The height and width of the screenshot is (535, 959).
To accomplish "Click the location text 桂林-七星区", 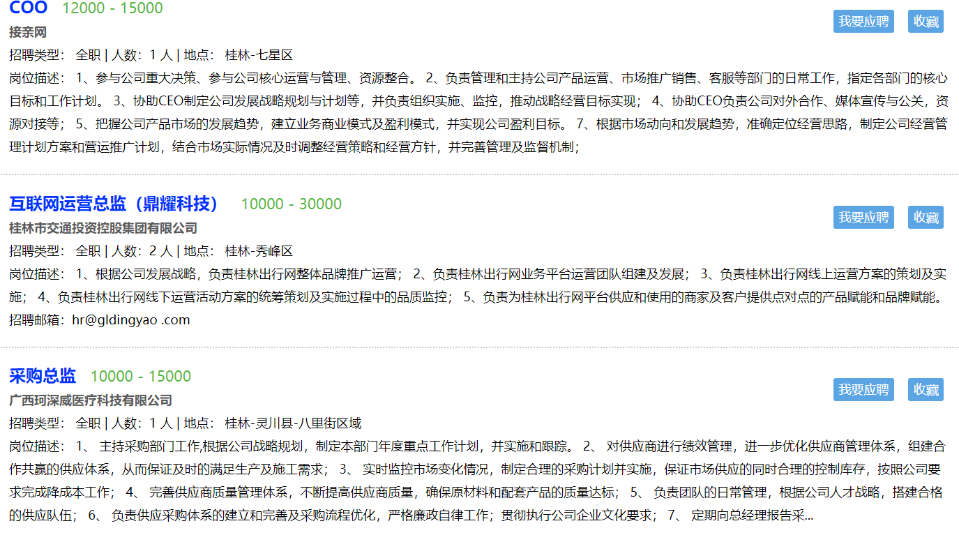I will coord(259,55).
